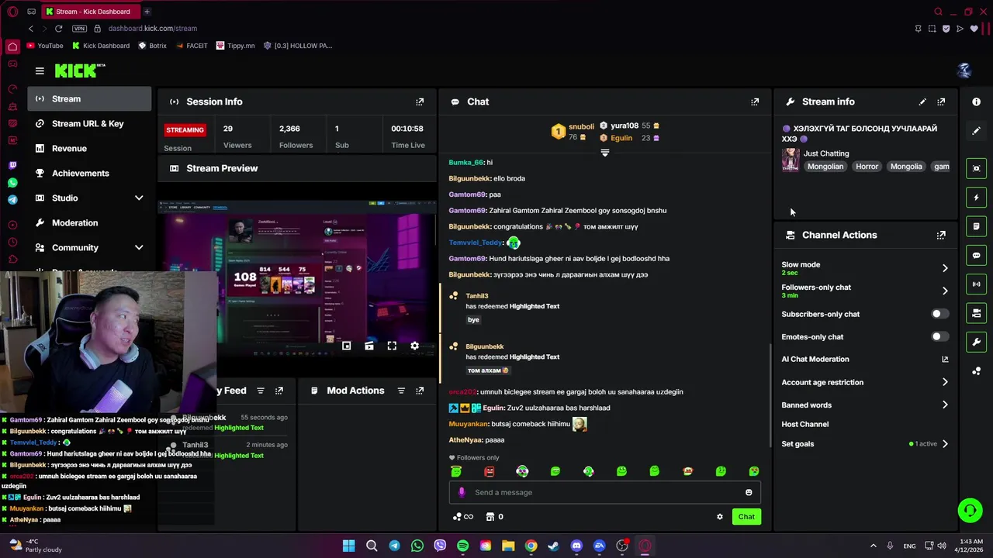
Task: Collapse the chat leaderboard arrow
Action: click(x=605, y=153)
